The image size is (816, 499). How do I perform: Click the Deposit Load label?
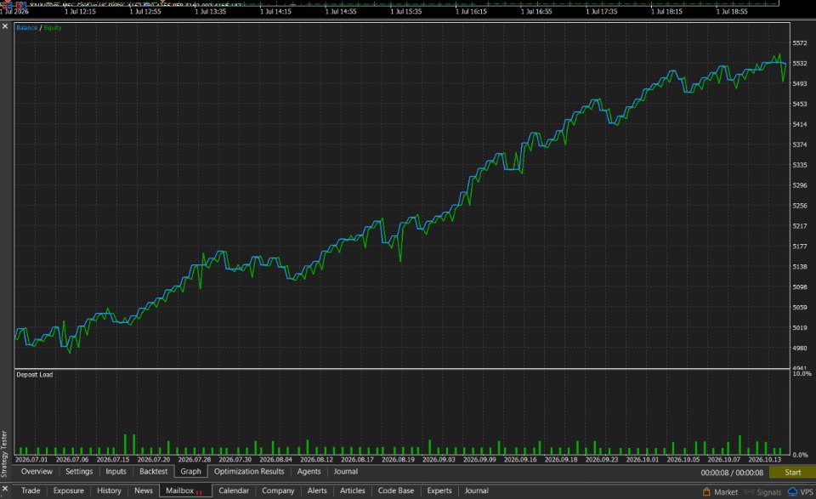tap(34, 375)
